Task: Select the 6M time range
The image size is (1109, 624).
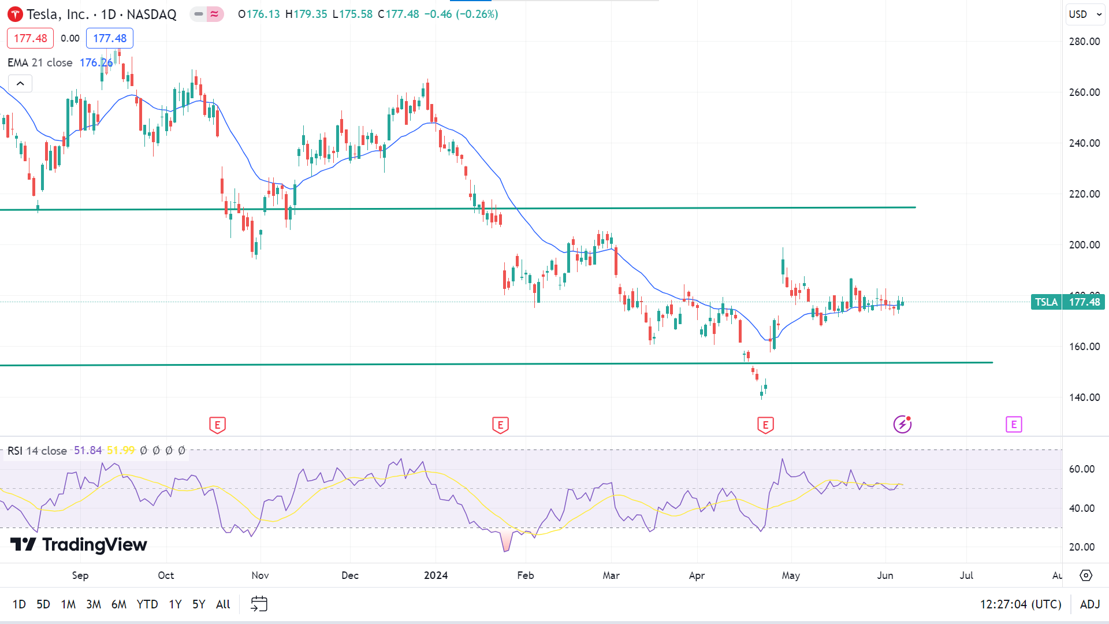Action: click(118, 604)
